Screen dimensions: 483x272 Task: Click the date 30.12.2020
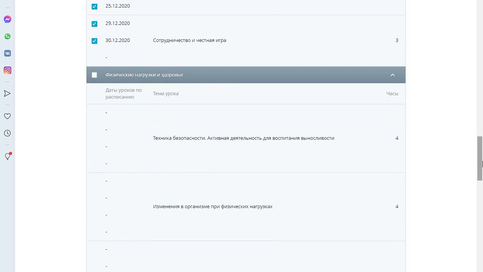pyautogui.click(x=118, y=40)
